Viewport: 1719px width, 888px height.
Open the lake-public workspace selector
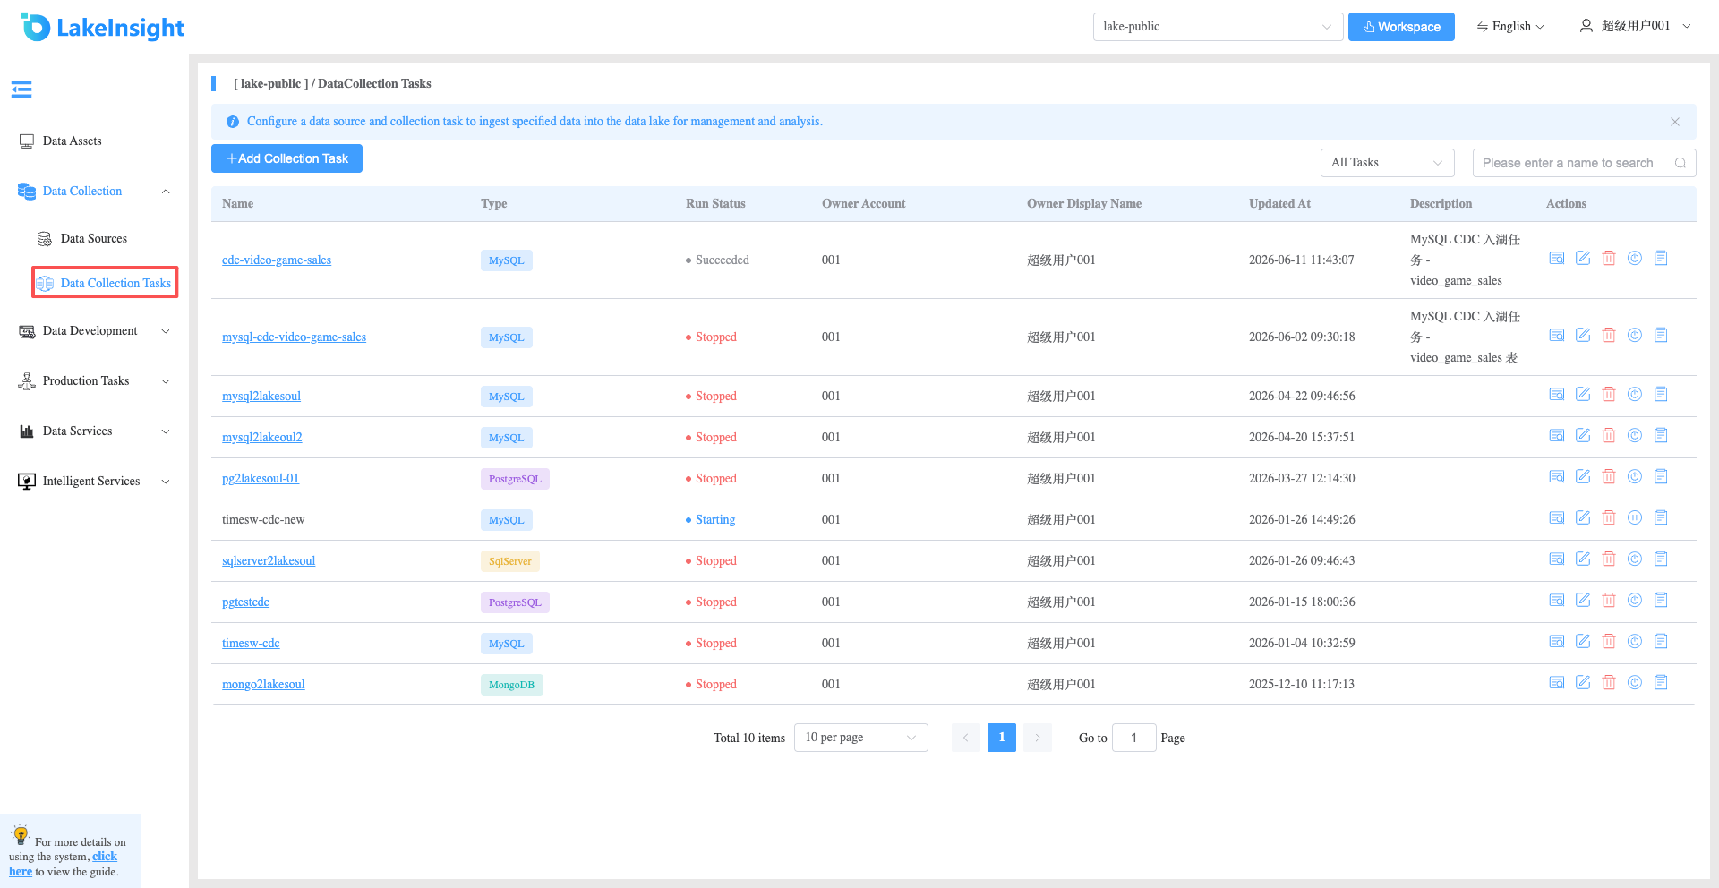coord(1218,27)
